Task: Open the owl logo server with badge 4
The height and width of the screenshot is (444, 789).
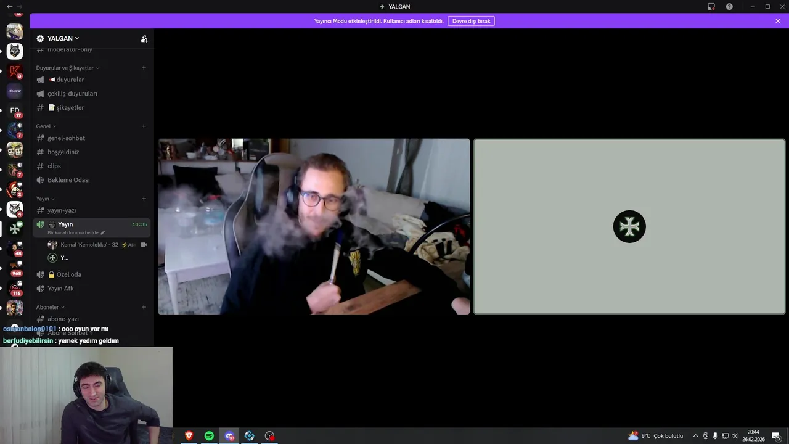Action: pos(15,209)
